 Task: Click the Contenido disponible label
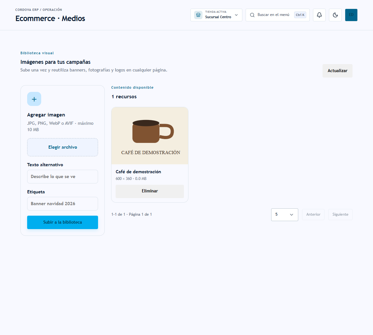coord(132,87)
